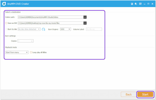Maximize the AnyMP4 DVD Creator window

[148, 4]
